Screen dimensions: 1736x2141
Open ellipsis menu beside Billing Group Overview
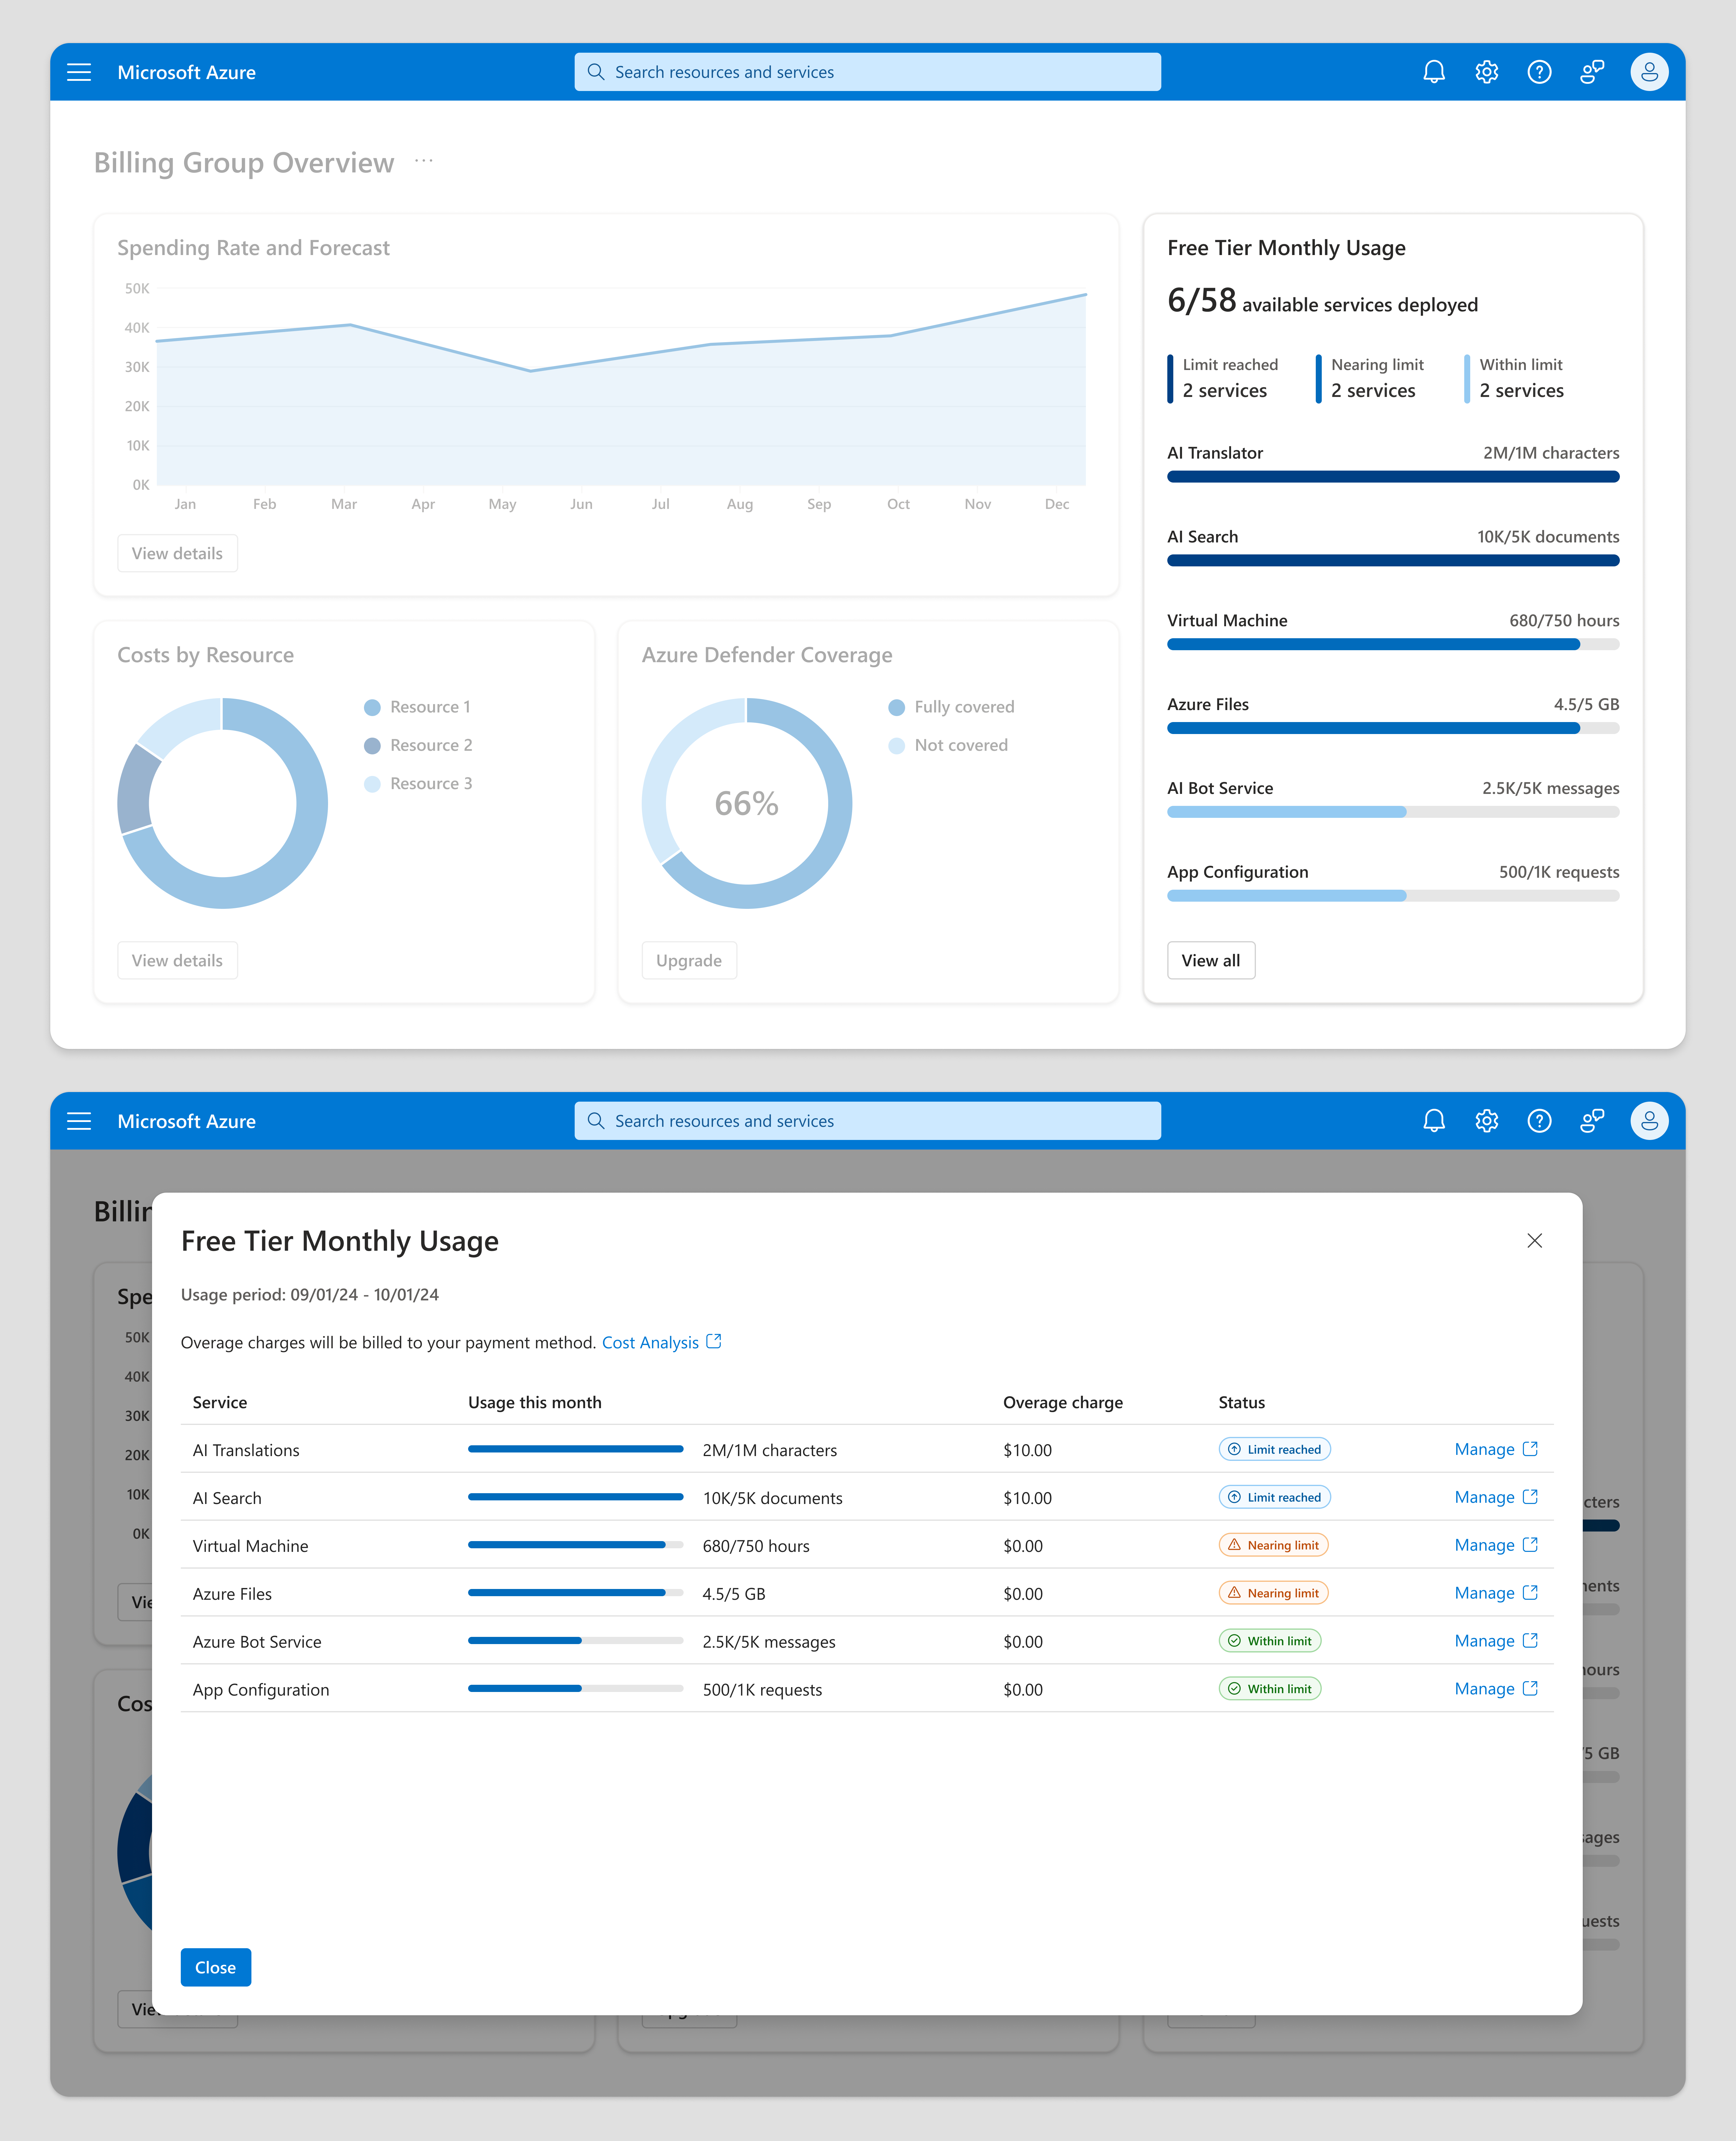coord(424,161)
